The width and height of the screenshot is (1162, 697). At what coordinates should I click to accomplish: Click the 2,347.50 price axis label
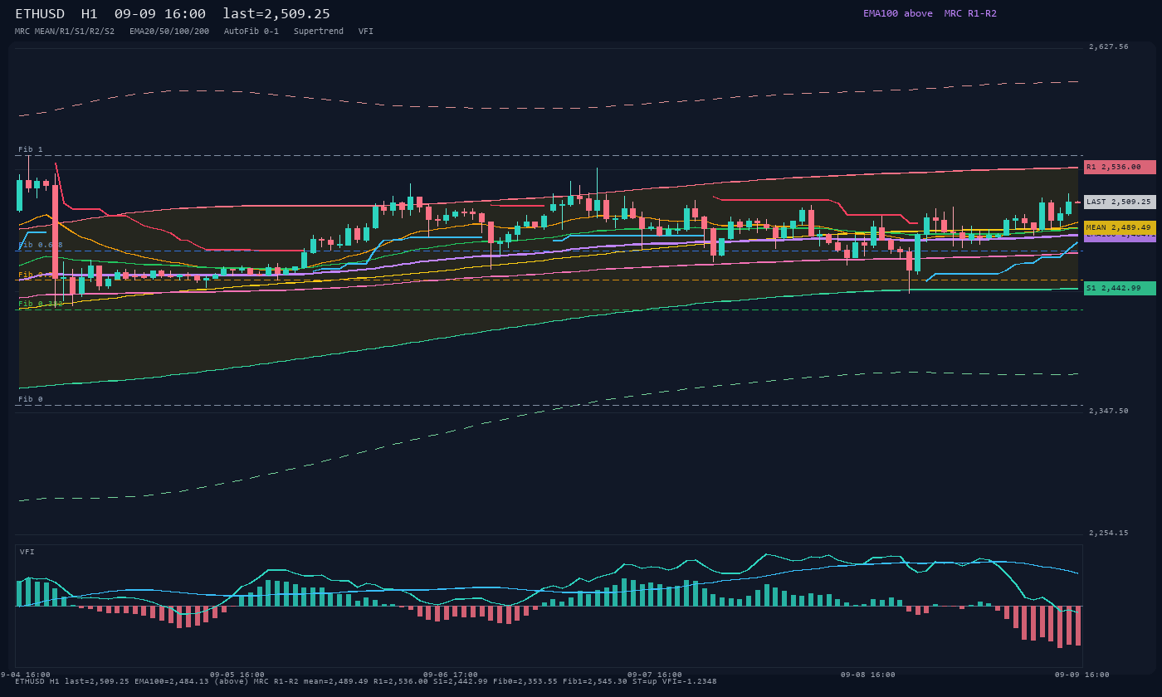(x=1109, y=411)
